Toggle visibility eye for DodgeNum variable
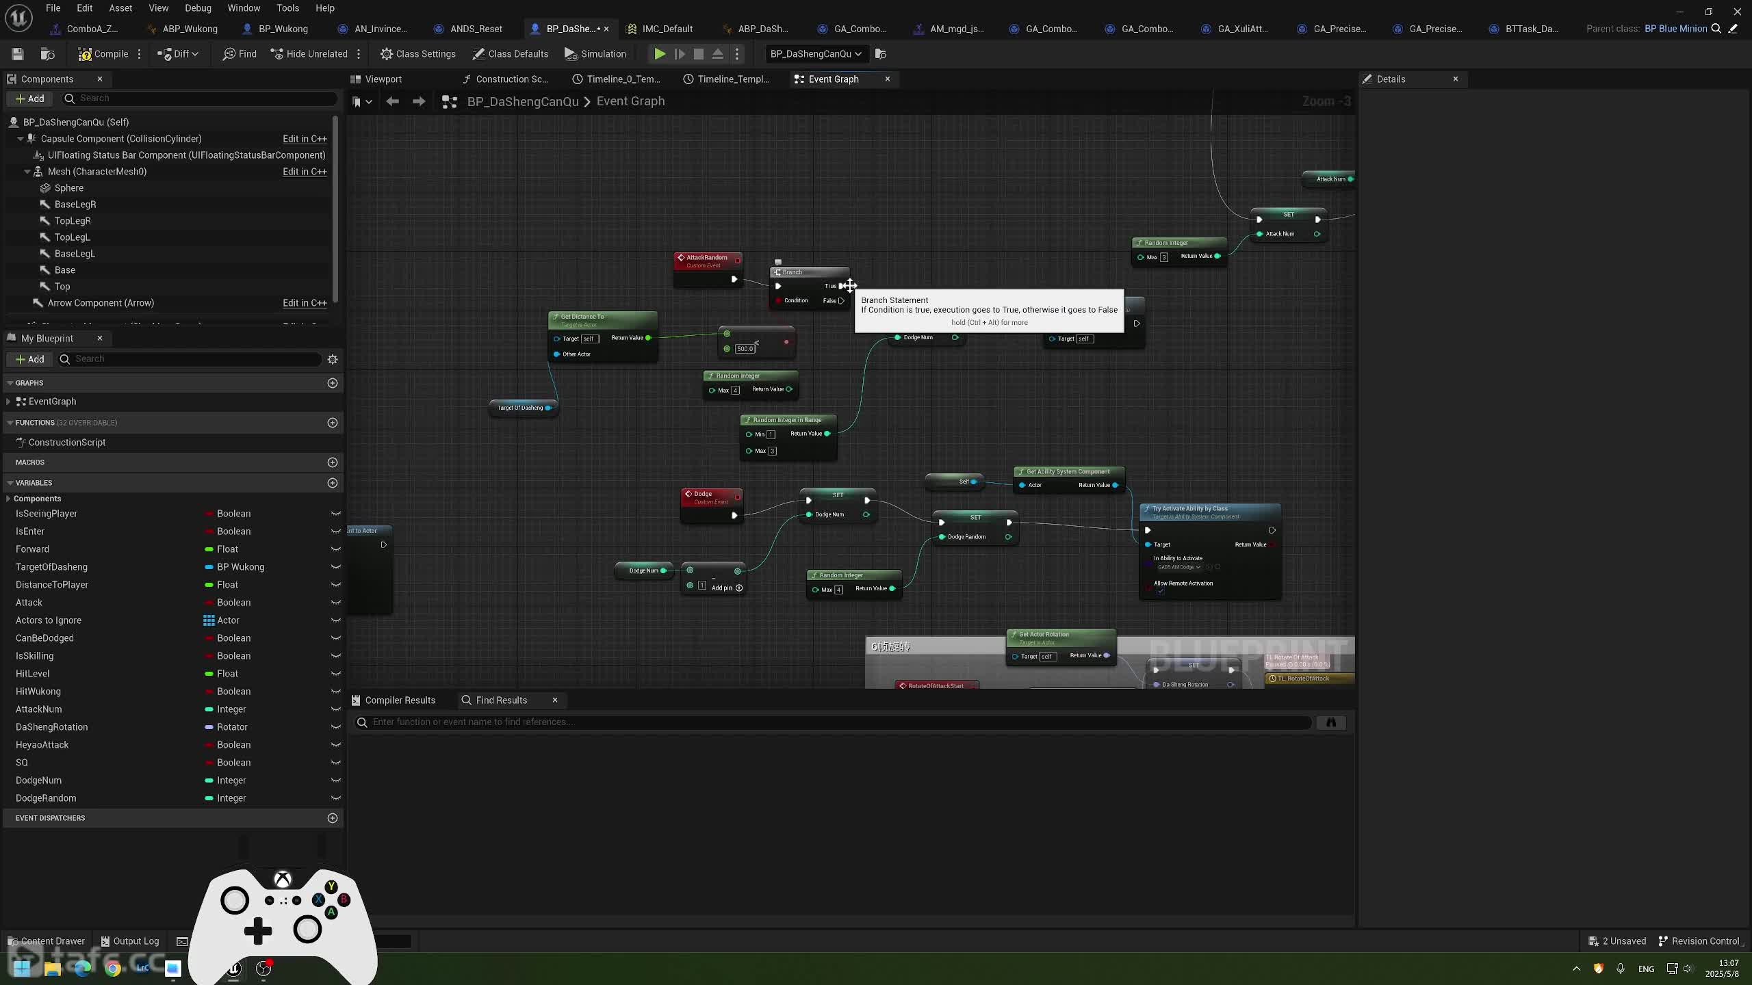 pyautogui.click(x=336, y=780)
